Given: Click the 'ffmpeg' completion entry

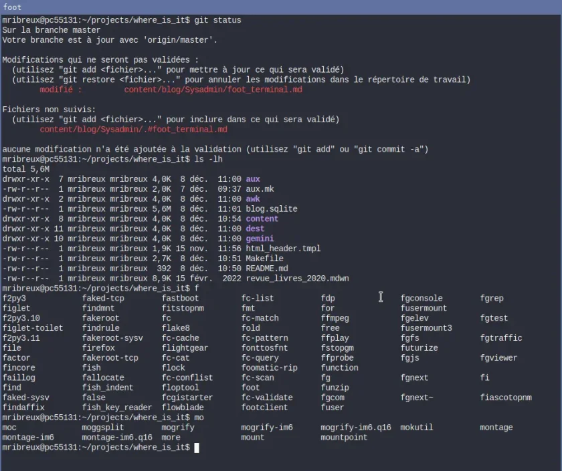Looking at the screenshot, I should (x=335, y=318).
